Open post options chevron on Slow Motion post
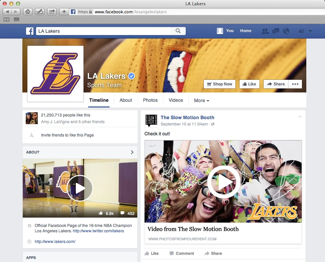325x262 pixels. pyautogui.click(x=300, y=116)
